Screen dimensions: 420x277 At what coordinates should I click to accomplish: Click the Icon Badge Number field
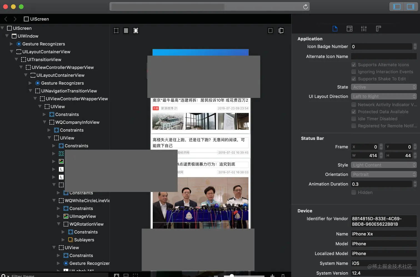click(x=381, y=47)
